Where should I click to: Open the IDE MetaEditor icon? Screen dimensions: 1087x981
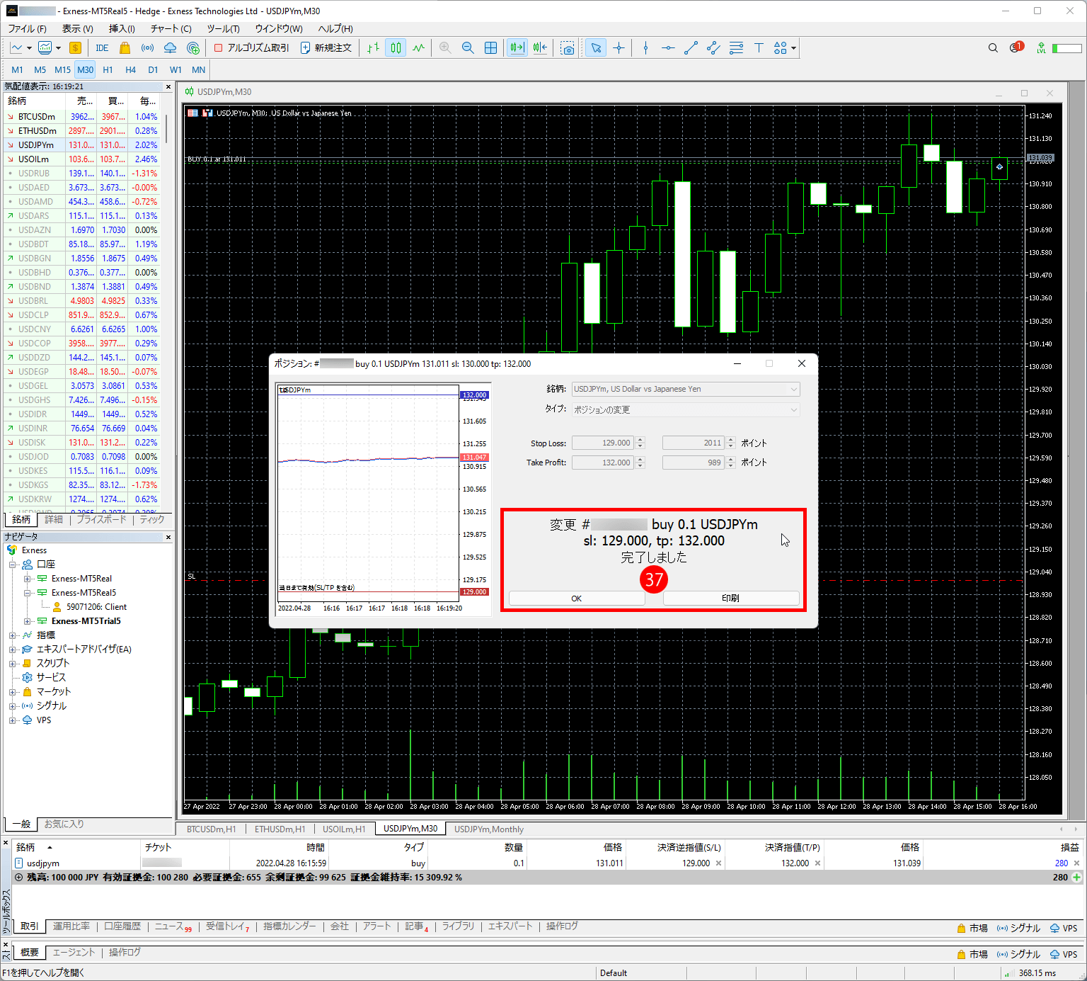coord(102,48)
